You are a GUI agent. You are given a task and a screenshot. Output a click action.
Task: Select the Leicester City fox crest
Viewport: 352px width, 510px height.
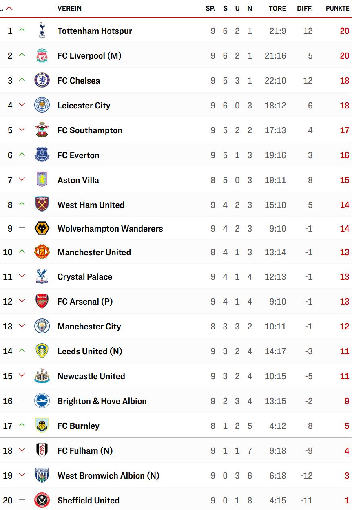42,105
